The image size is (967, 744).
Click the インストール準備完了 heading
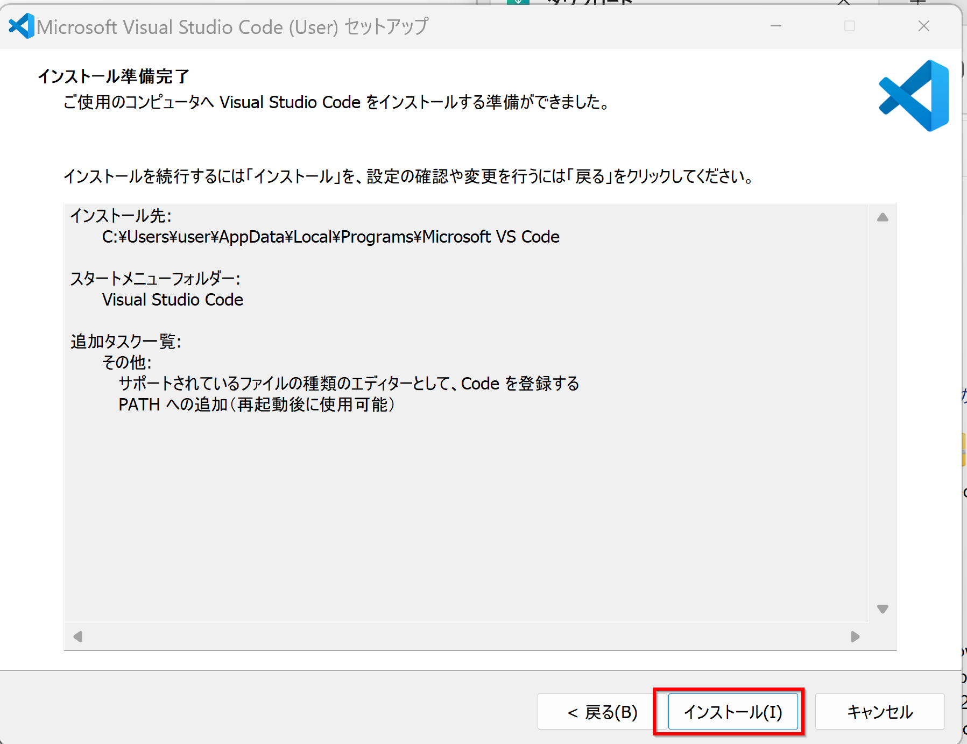click(114, 76)
